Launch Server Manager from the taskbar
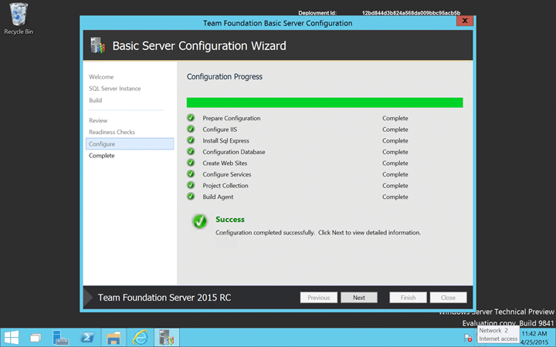 60,338
